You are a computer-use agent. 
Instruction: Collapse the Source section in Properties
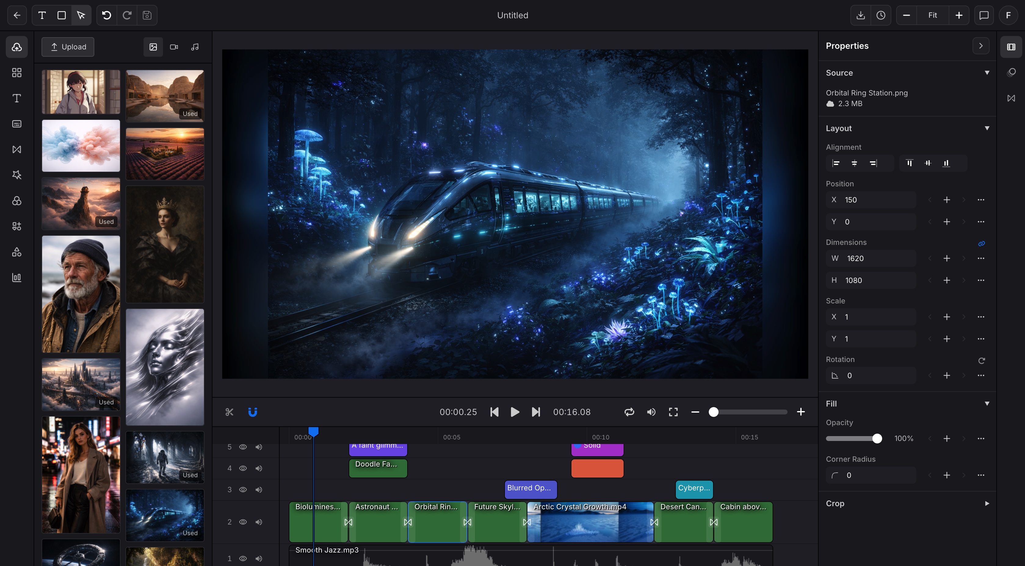tap(987, 72)
